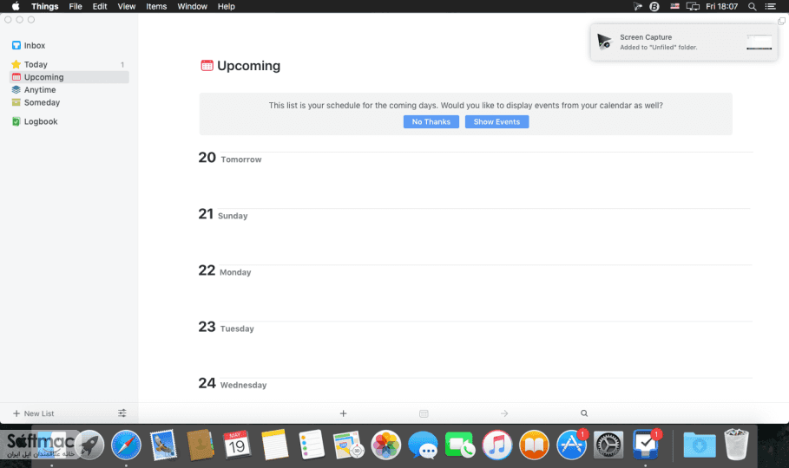789x468 pixels.
Task: Click the New List button
Action: pyautogui.click(x=33, y=413)
